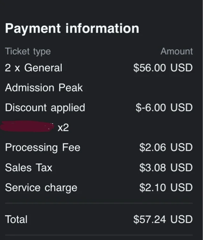203x240 pixels.
Task: Select the $2.10 USD service charge amount
Action: point(166,187)
